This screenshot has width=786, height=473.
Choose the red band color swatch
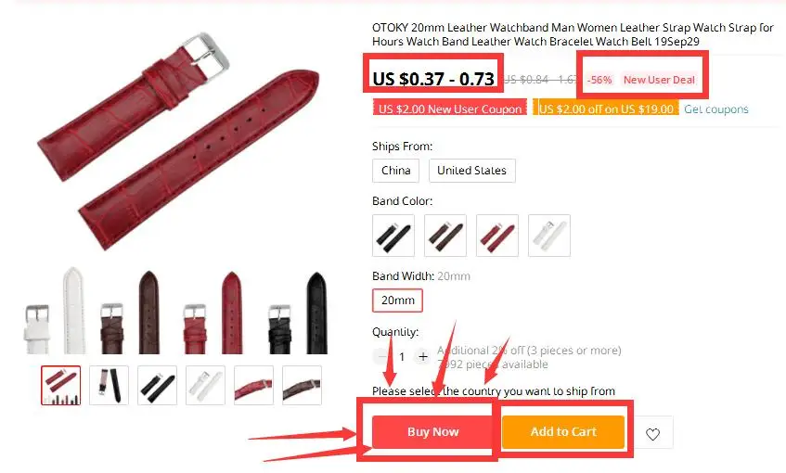coord(497,236)
